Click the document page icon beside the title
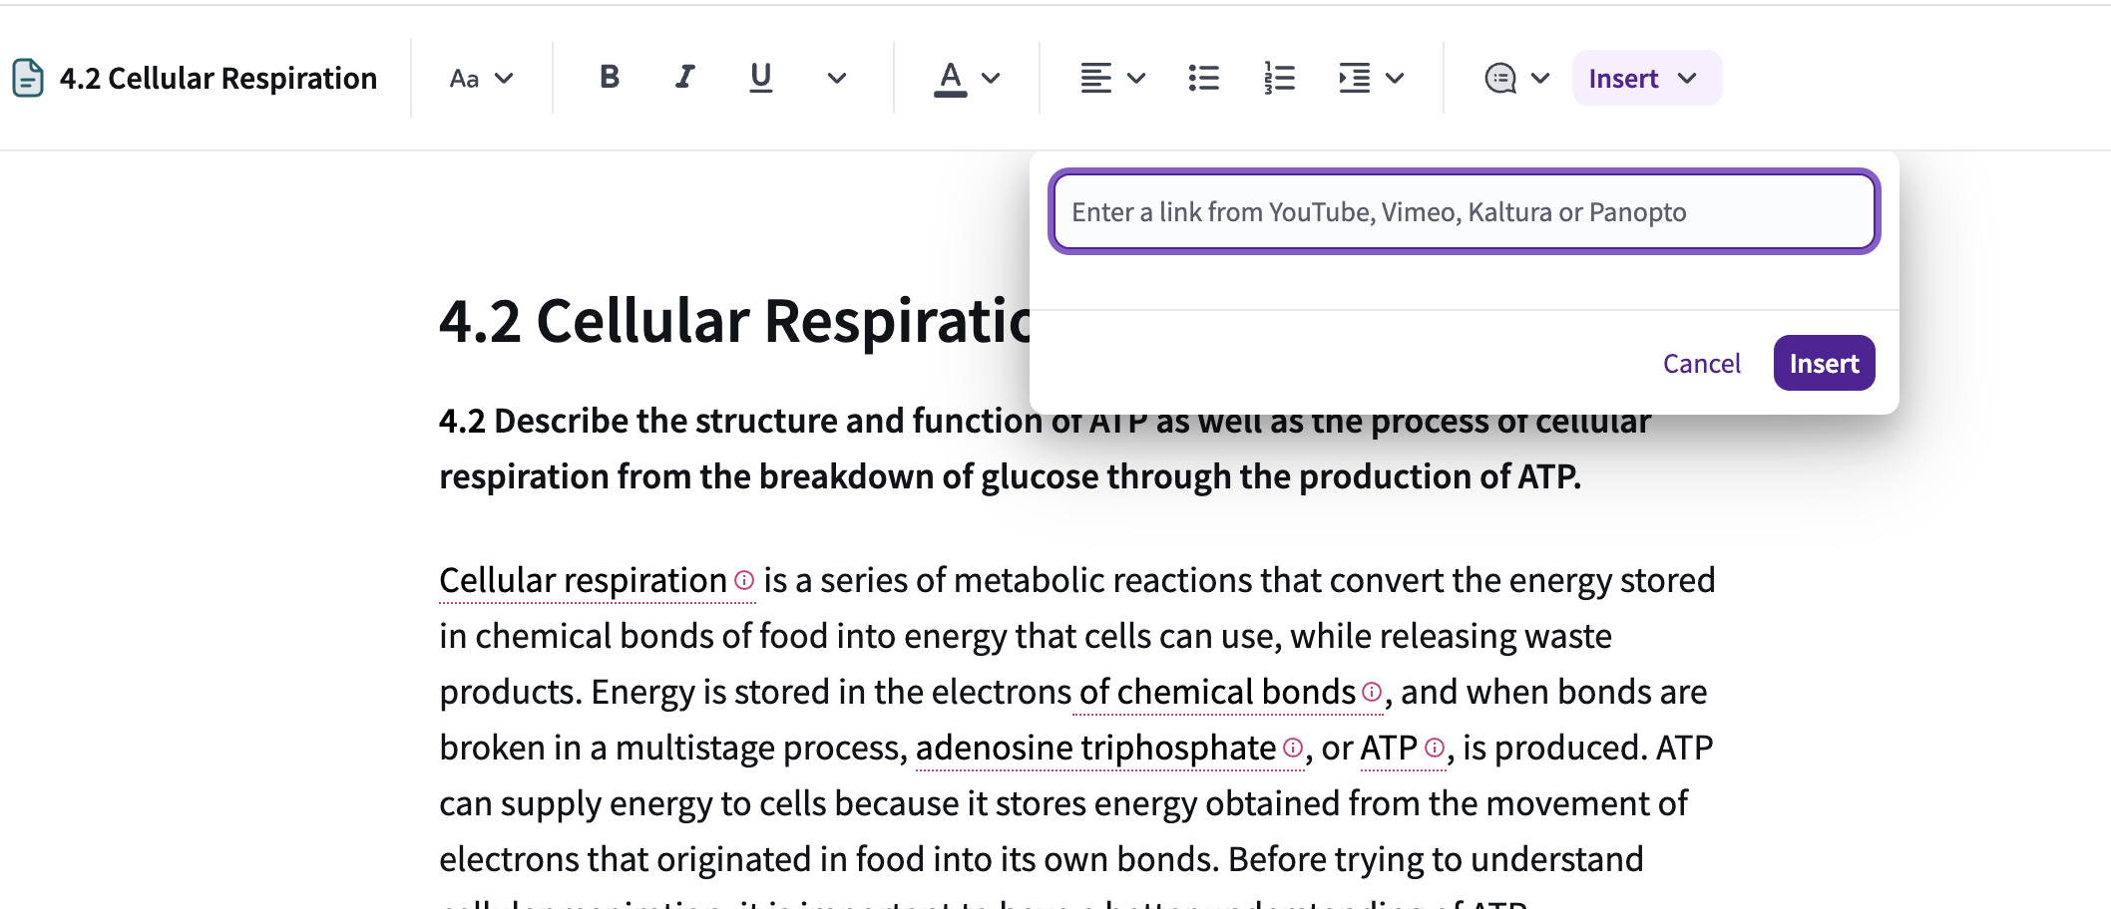Screen dimensions: 2111x909 [28, 78]
